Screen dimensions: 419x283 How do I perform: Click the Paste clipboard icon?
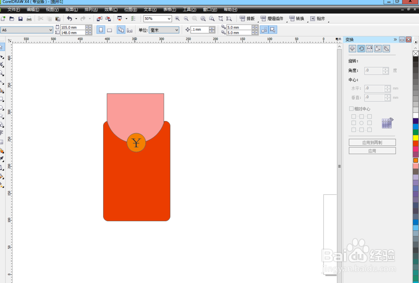point(58,19)
